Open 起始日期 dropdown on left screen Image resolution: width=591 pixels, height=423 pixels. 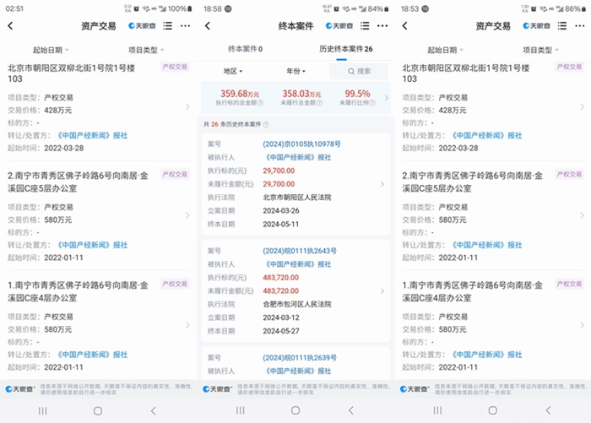click(52, 50)
